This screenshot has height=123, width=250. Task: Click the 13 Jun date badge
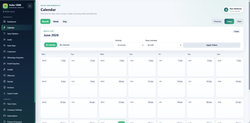point(209,81)
